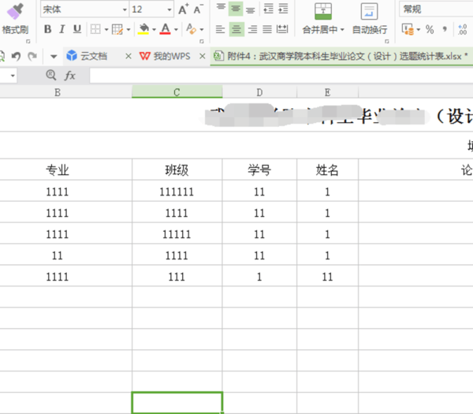Toggle bold formatting
The height and width of the screenshot is (414, 473).
(x=47, y=29)
